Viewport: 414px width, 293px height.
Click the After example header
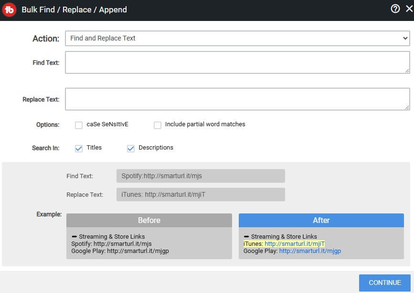321,220
